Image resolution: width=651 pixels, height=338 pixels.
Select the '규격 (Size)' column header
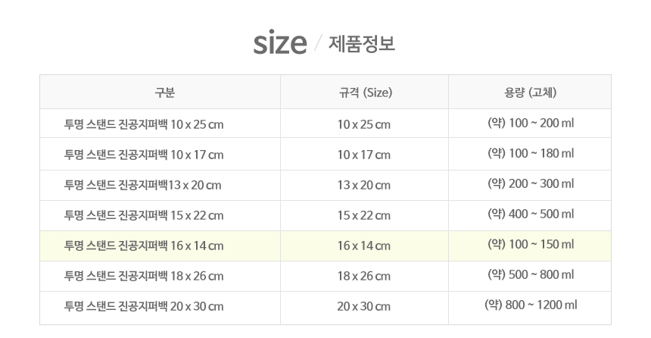364,93
